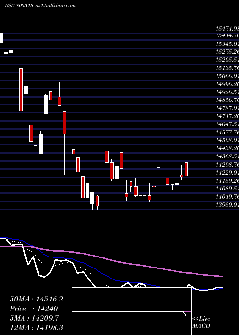Select the 14089.51 price axis label

[227, 189]
